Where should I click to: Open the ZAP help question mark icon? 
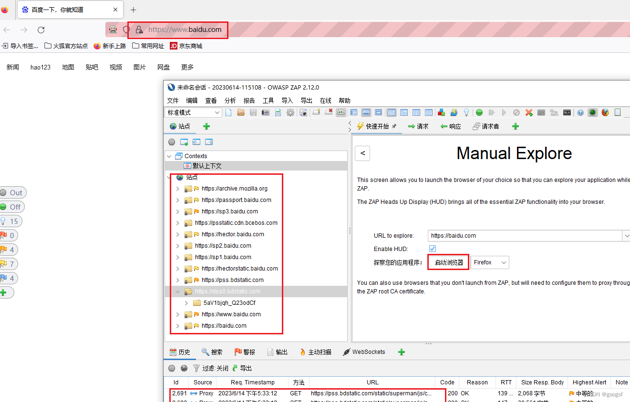580,112
